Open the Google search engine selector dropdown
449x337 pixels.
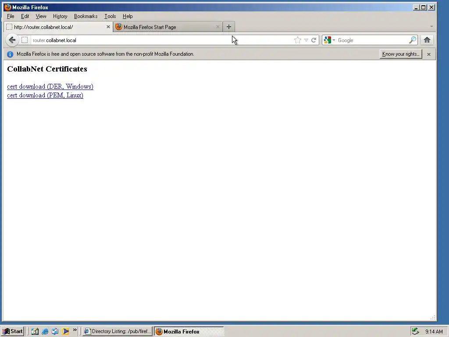click(329, 40)
